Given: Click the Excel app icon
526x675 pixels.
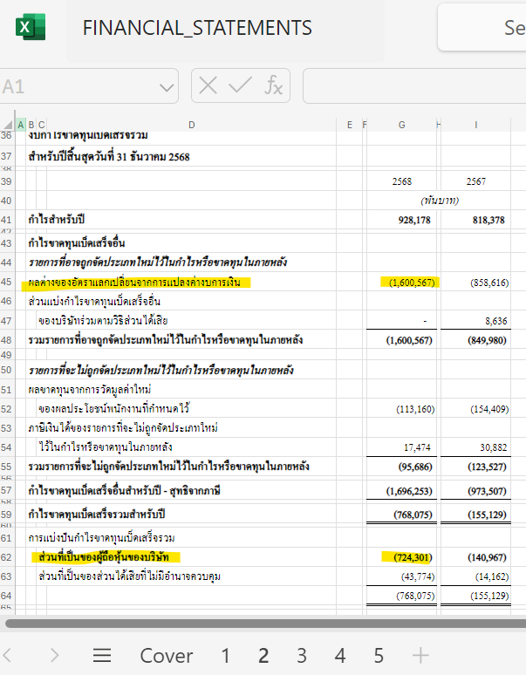Looking at the screenshot, I should [31, 27].
